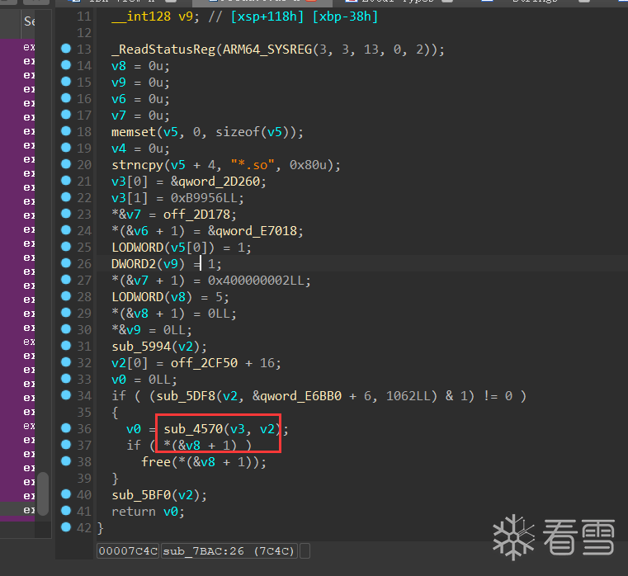Screen dimensions: 628x576
Task: Set breakpoint on strncpy line 20 dot
Action: pyautogui.click(x=66, y=164)
